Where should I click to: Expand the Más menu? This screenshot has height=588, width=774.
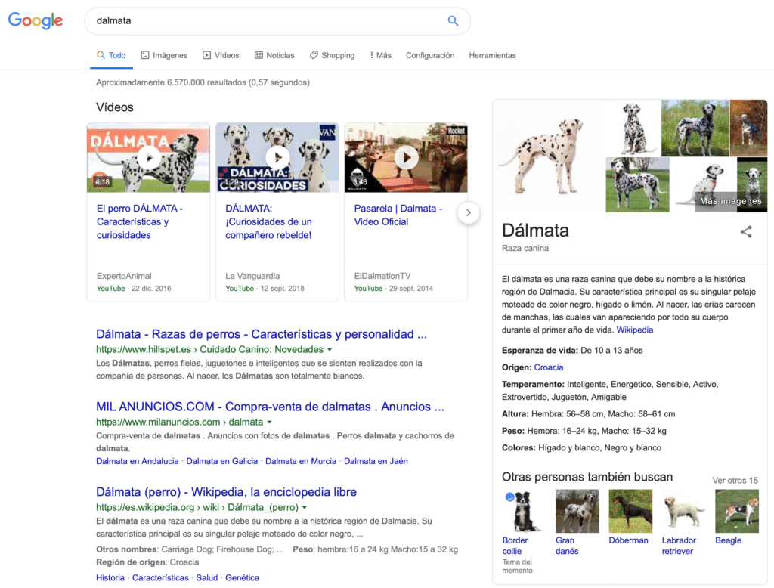381,55
